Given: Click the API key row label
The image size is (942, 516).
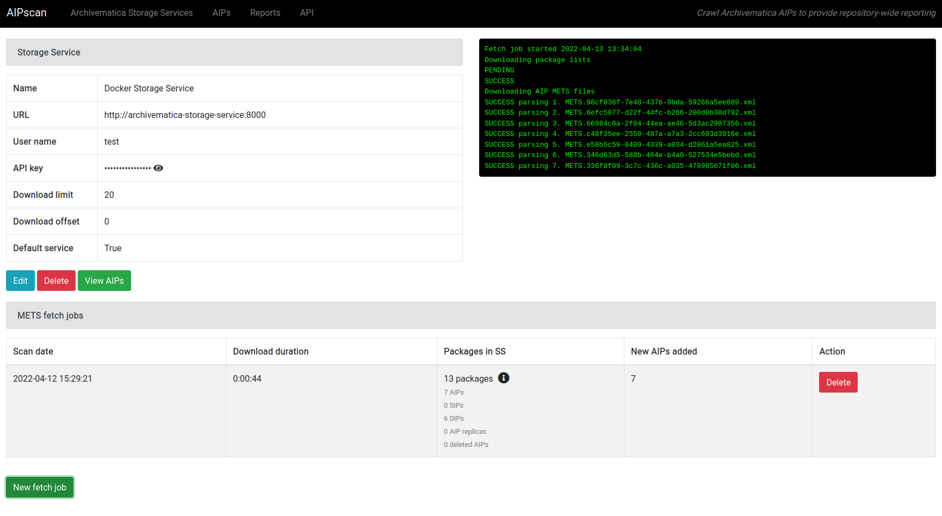Looking at the screenshot, I should pyautogui.click(x=28, y=168).
